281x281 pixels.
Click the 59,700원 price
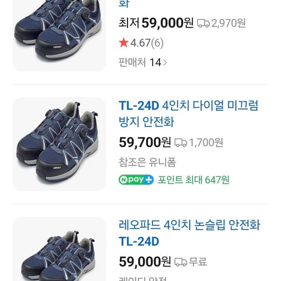(x=145, y=142)
